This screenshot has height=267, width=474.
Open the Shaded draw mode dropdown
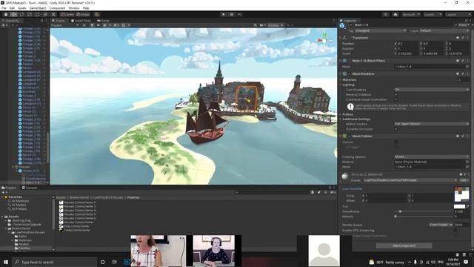(64, 25)
